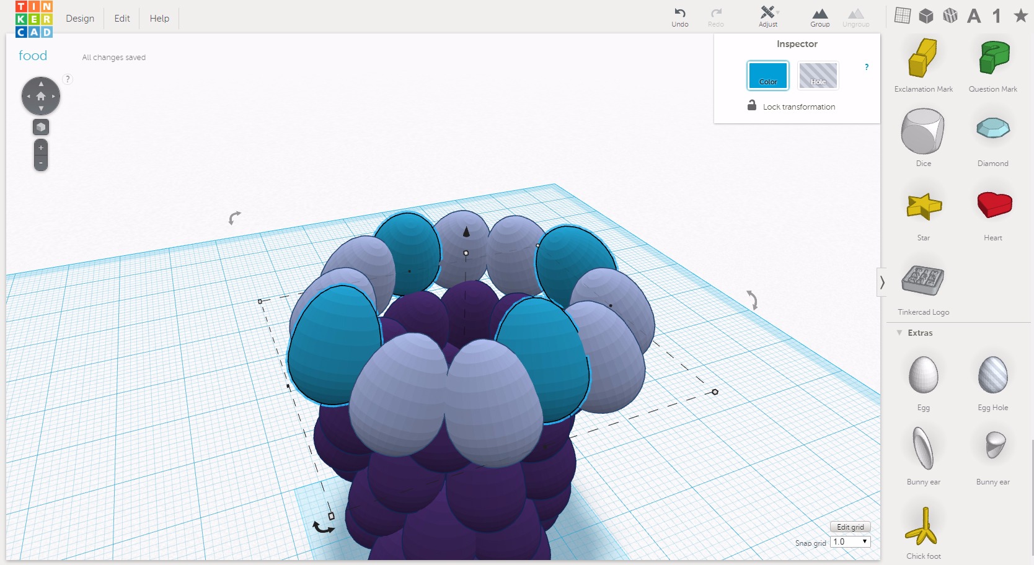Click the Tinkercad logo
This screenshot has height=565, width=1034.
coord(34,19)
